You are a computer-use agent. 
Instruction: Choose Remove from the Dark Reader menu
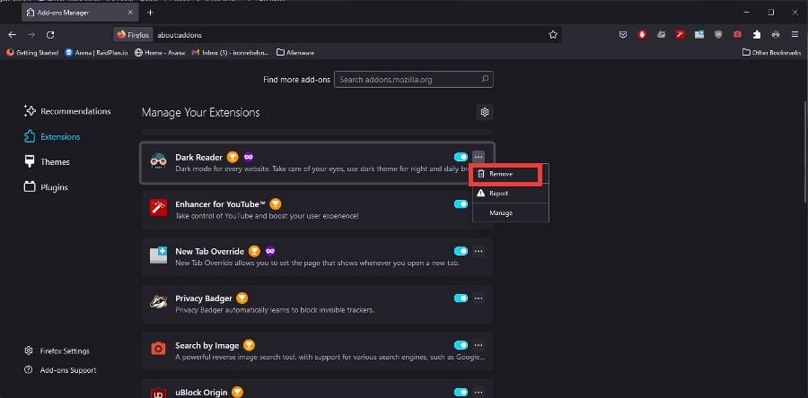click(x=511, y=174)
